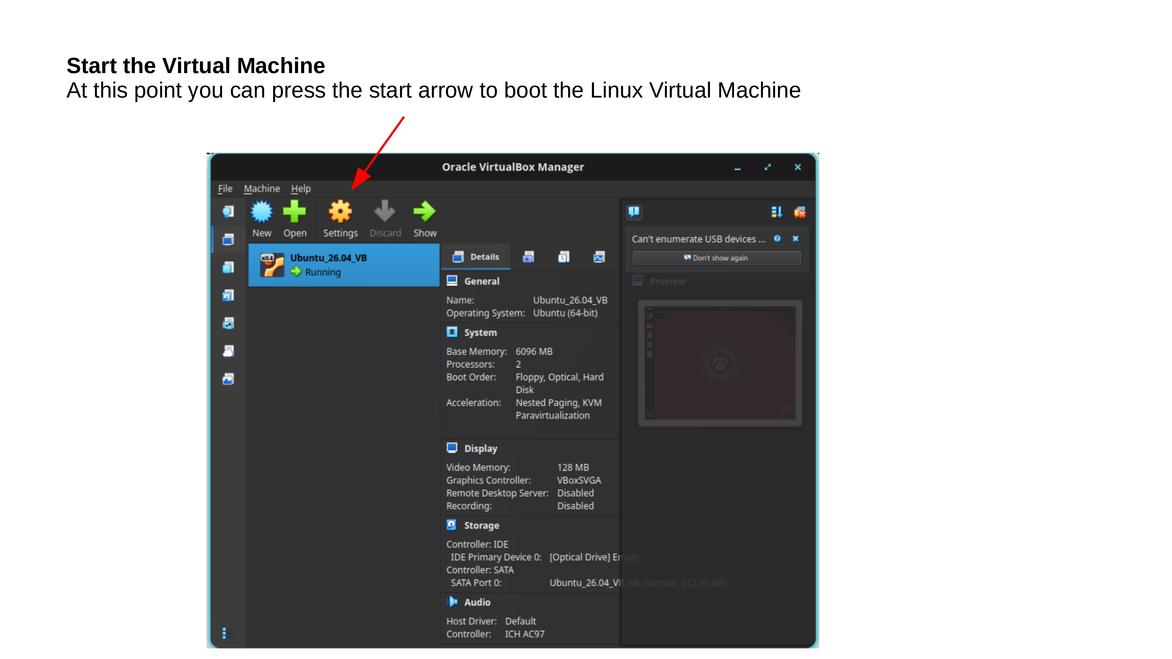1172x659 pixels.
Task: Switch to the Logs tab icon
Action: coord(564,257)
